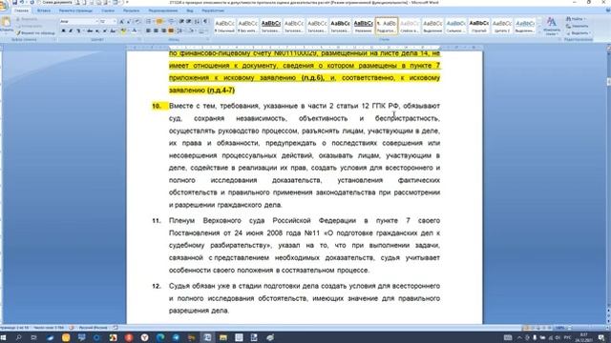Customize the quick access toolbar dropdown
Viewport: 611px width, 343px height.
[127, 2]
